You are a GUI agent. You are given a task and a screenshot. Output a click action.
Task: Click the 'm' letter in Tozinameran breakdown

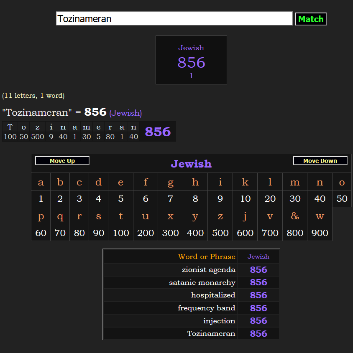(x=87, y=127)
